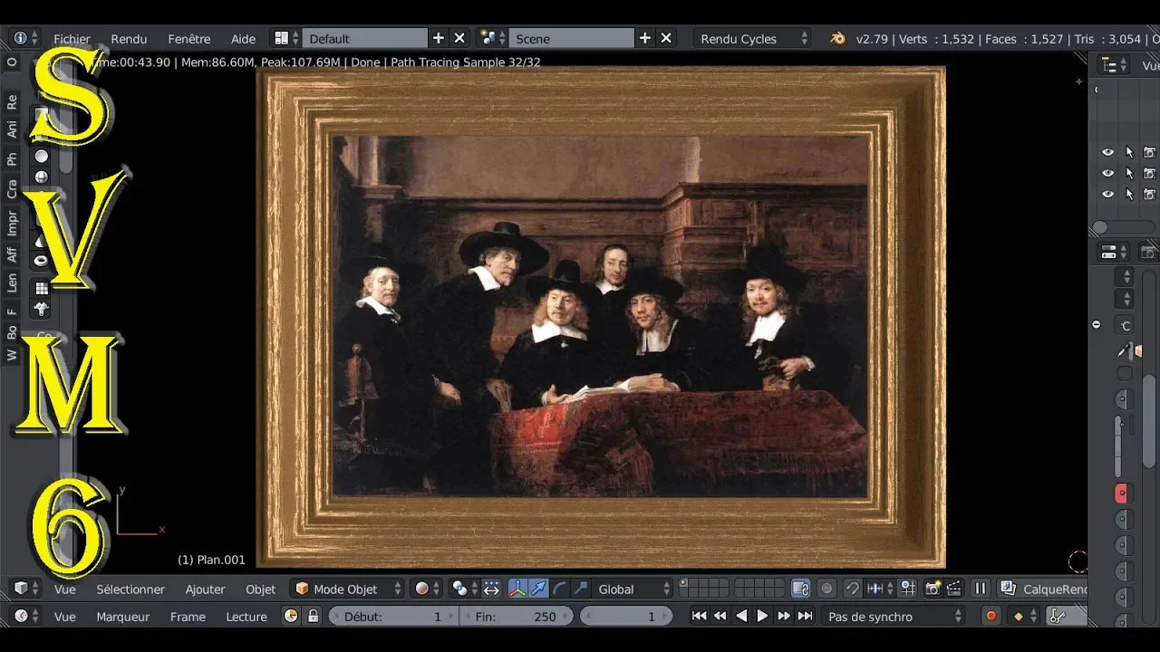Open pivot point selector
This screenshot has height=652, width=1160.
click(464, 589)
